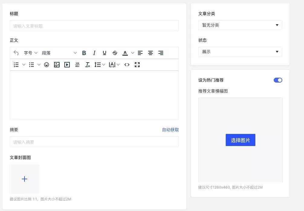
Task: Expand font color dropdown arrow
Action: pos(133,53)
